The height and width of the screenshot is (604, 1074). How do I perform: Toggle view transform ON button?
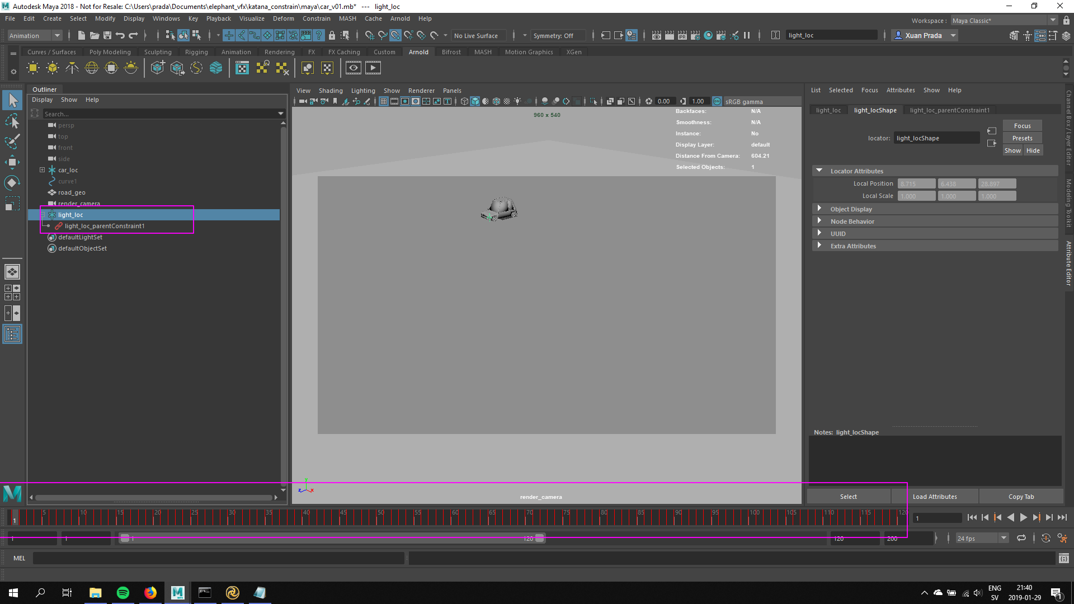point(717,101)
